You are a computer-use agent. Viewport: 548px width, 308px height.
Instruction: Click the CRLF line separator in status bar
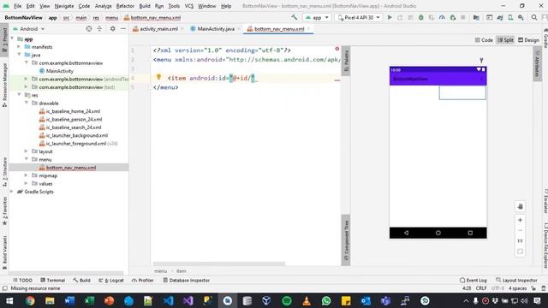tap(481, 288)
